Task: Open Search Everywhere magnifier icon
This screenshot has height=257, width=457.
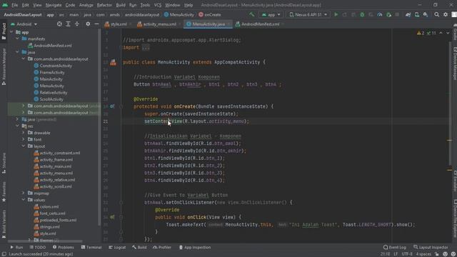Action: coord(436,14)
